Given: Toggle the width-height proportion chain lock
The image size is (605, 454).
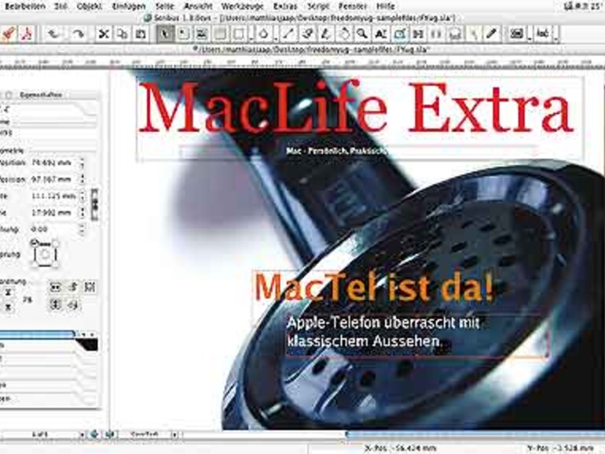Looking at the screenshot, I should click(94, 204).
